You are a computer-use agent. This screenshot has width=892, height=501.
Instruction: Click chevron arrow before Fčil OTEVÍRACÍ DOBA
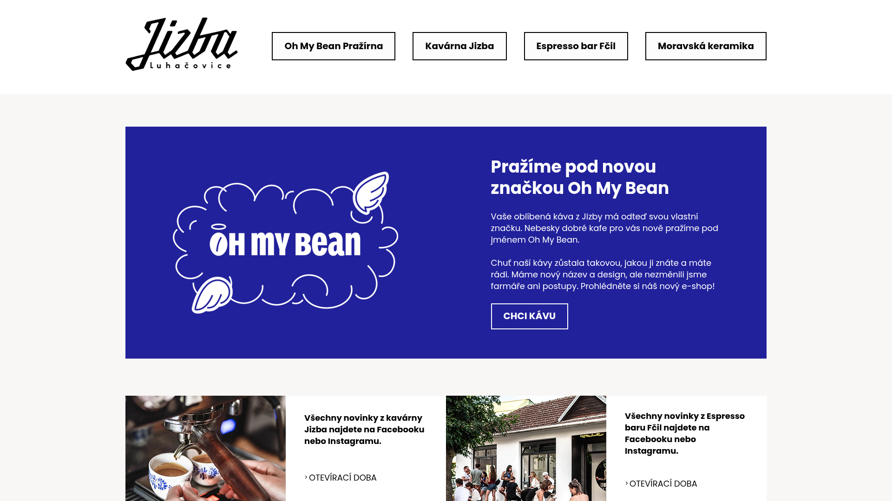point(627,483)
